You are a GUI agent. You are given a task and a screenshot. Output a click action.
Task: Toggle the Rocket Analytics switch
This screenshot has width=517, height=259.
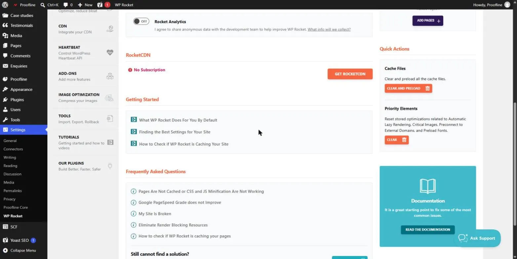pyautogui.click(x=141, y=21)
